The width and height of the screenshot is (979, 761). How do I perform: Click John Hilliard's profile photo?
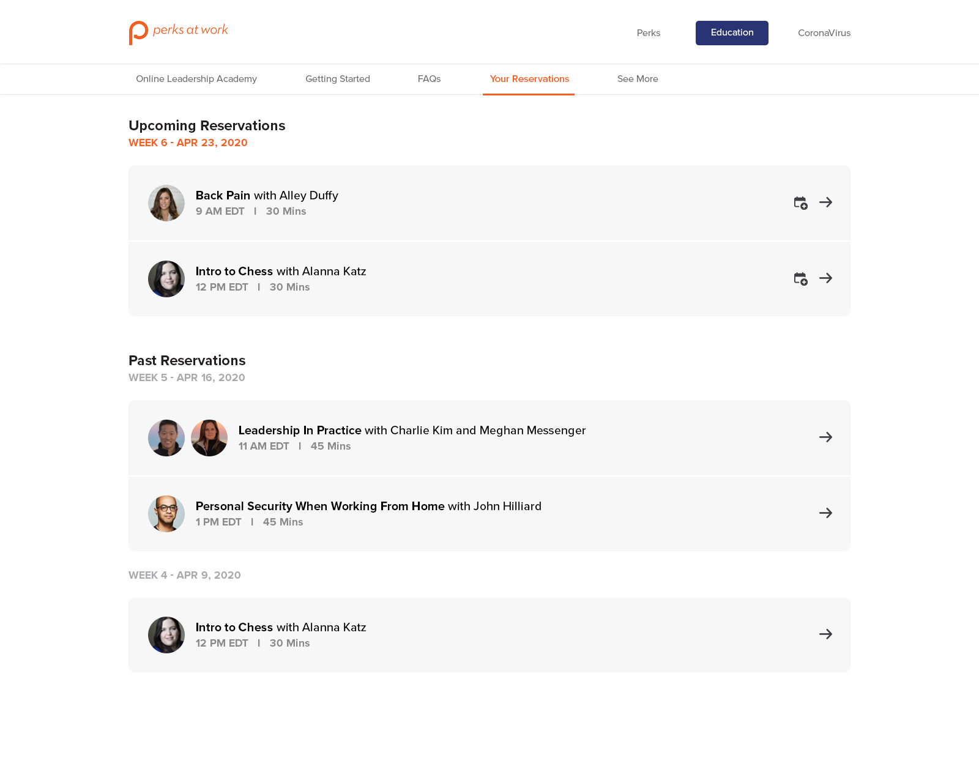166,514
